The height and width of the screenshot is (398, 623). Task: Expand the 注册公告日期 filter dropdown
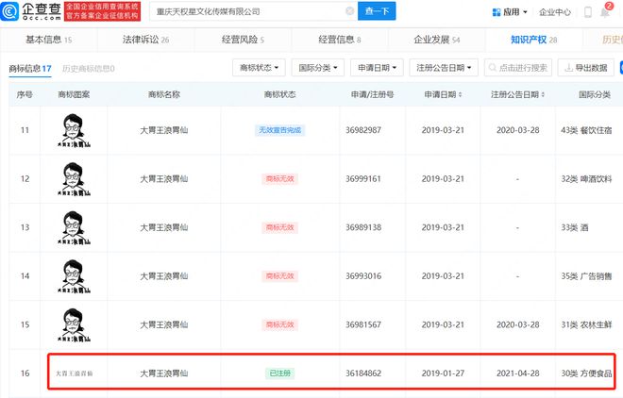[x=444, y=68]
